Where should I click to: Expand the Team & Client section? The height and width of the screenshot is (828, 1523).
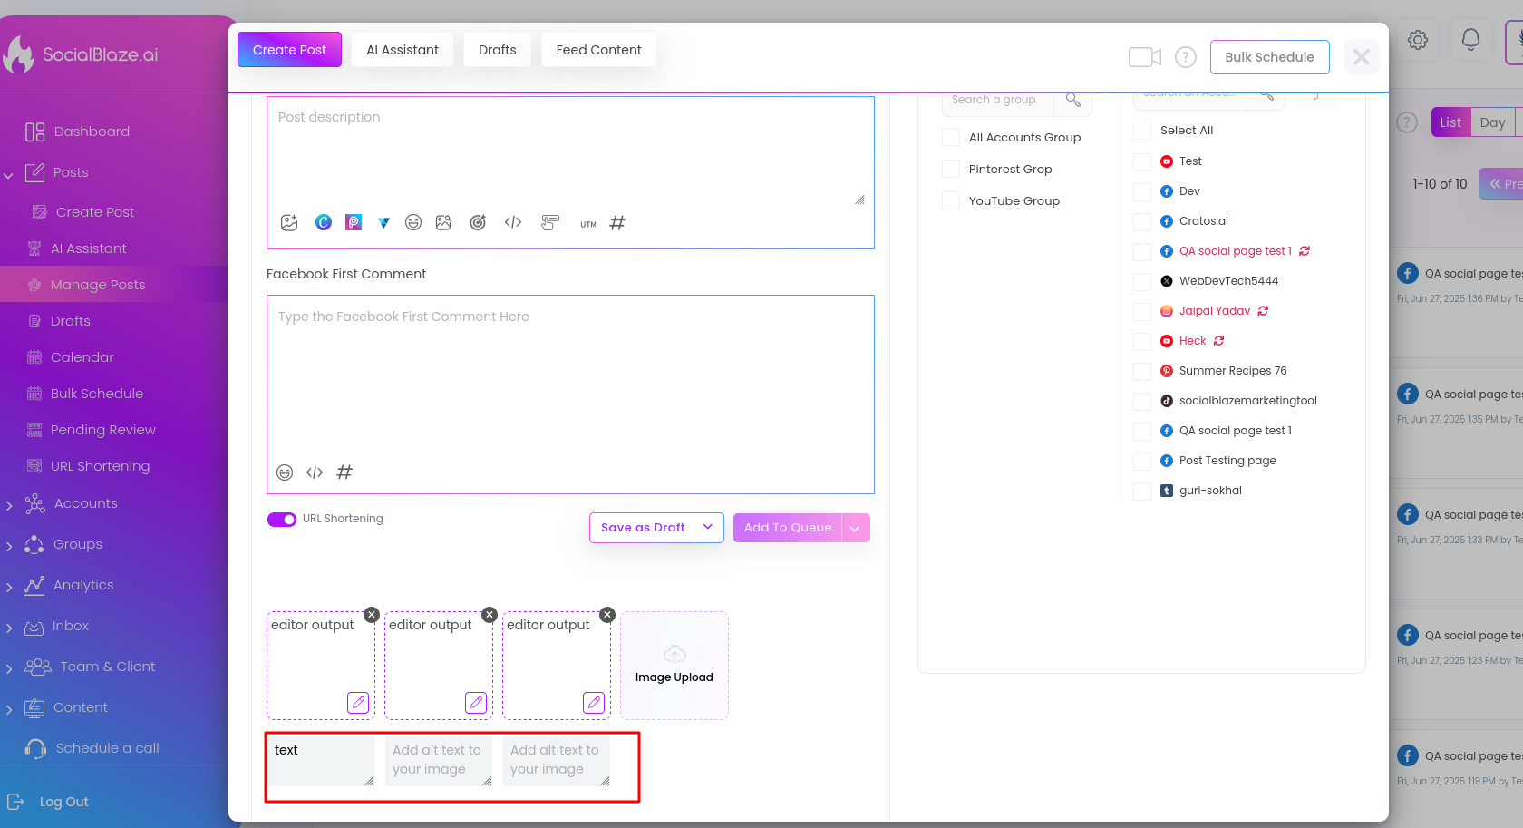point(9,668)
